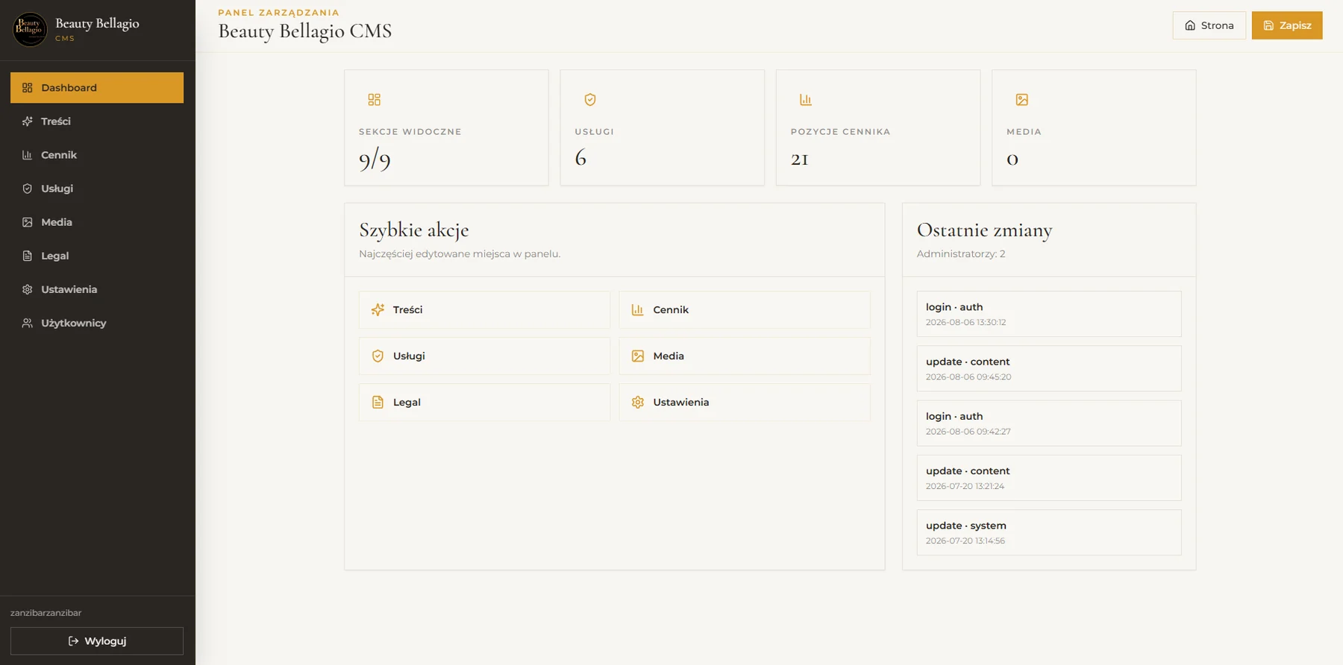The image size is (1343, 665).
Task: Log out using the Wyloguj button
Action: click(97, 641)
